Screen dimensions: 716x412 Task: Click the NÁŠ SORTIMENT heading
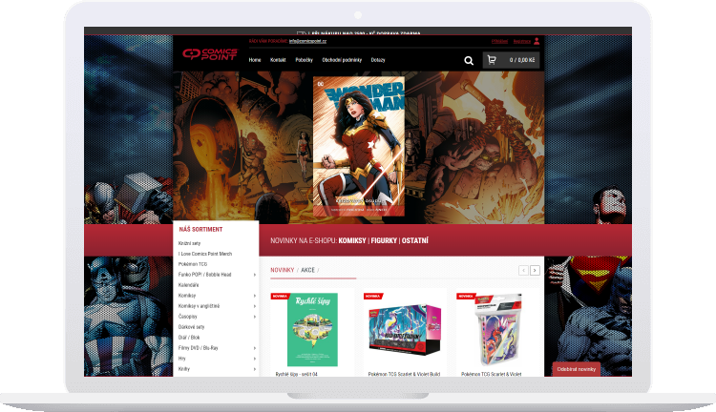pos(200,230)
